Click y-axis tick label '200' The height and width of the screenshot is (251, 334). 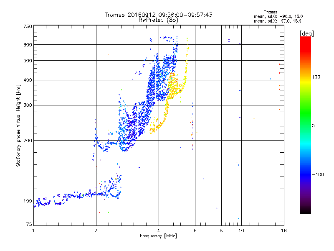click(x=28, y=141)
